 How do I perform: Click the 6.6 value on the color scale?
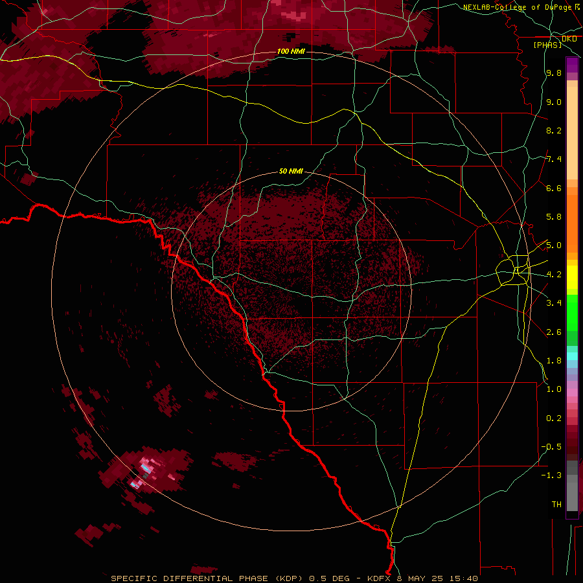(x=554, y=188)
